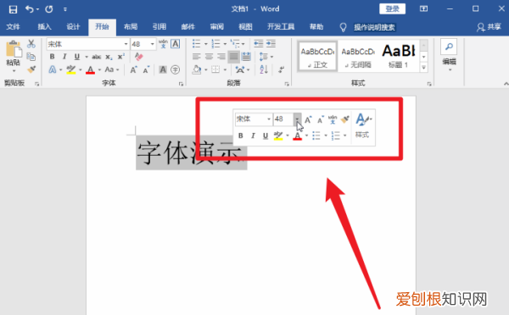Apply strikethrough abc in ribbon
Screen dimensions: 509x315
(97, 57)
